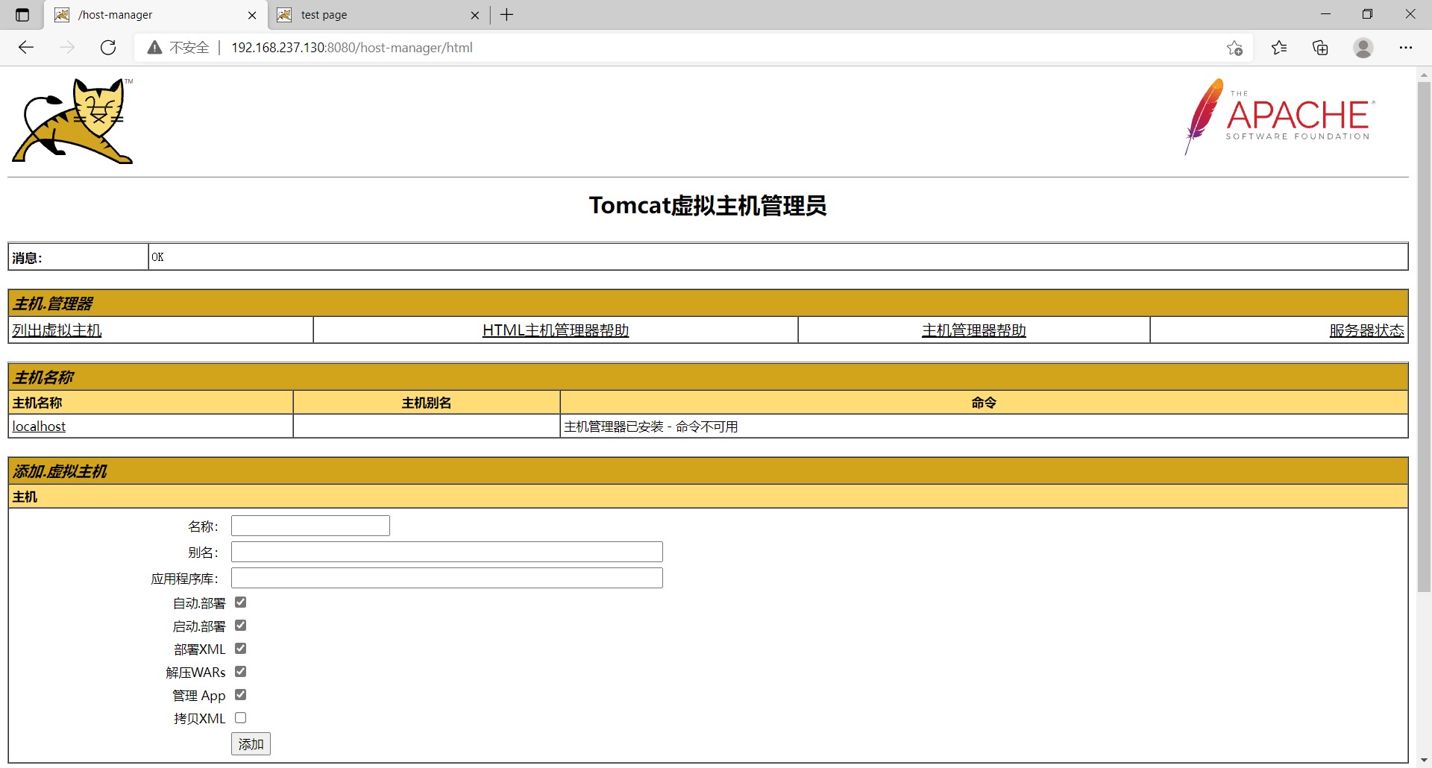
Task: Focus the 别名 input field
Action: point(447,552)
